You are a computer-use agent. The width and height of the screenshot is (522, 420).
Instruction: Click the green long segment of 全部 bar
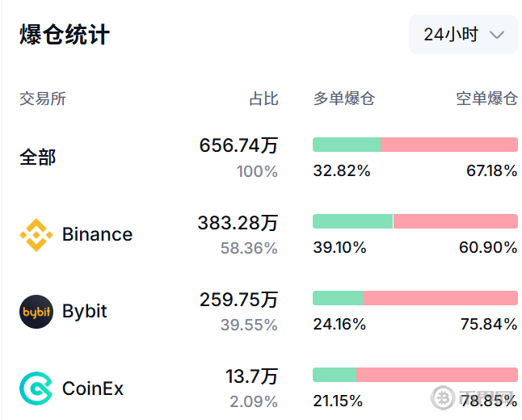[x=347, y=145]
